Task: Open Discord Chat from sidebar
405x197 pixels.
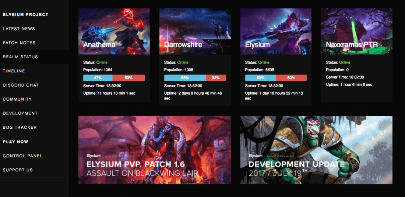Action: coord(21,85)
